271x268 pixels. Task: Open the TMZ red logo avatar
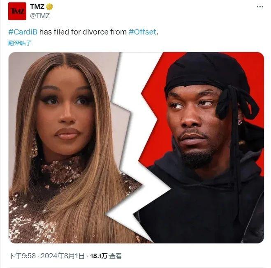pos(17,11)
